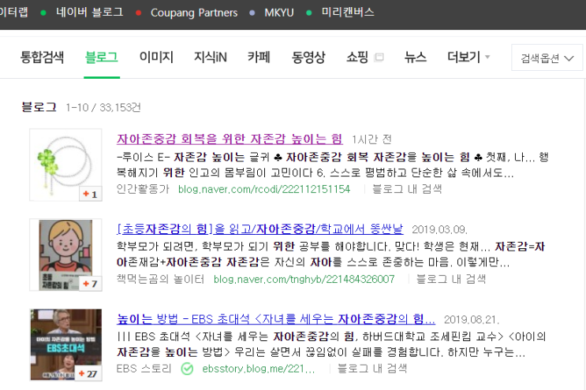
Task: Click the 1시간 전 timestamp
Action: 371,139
